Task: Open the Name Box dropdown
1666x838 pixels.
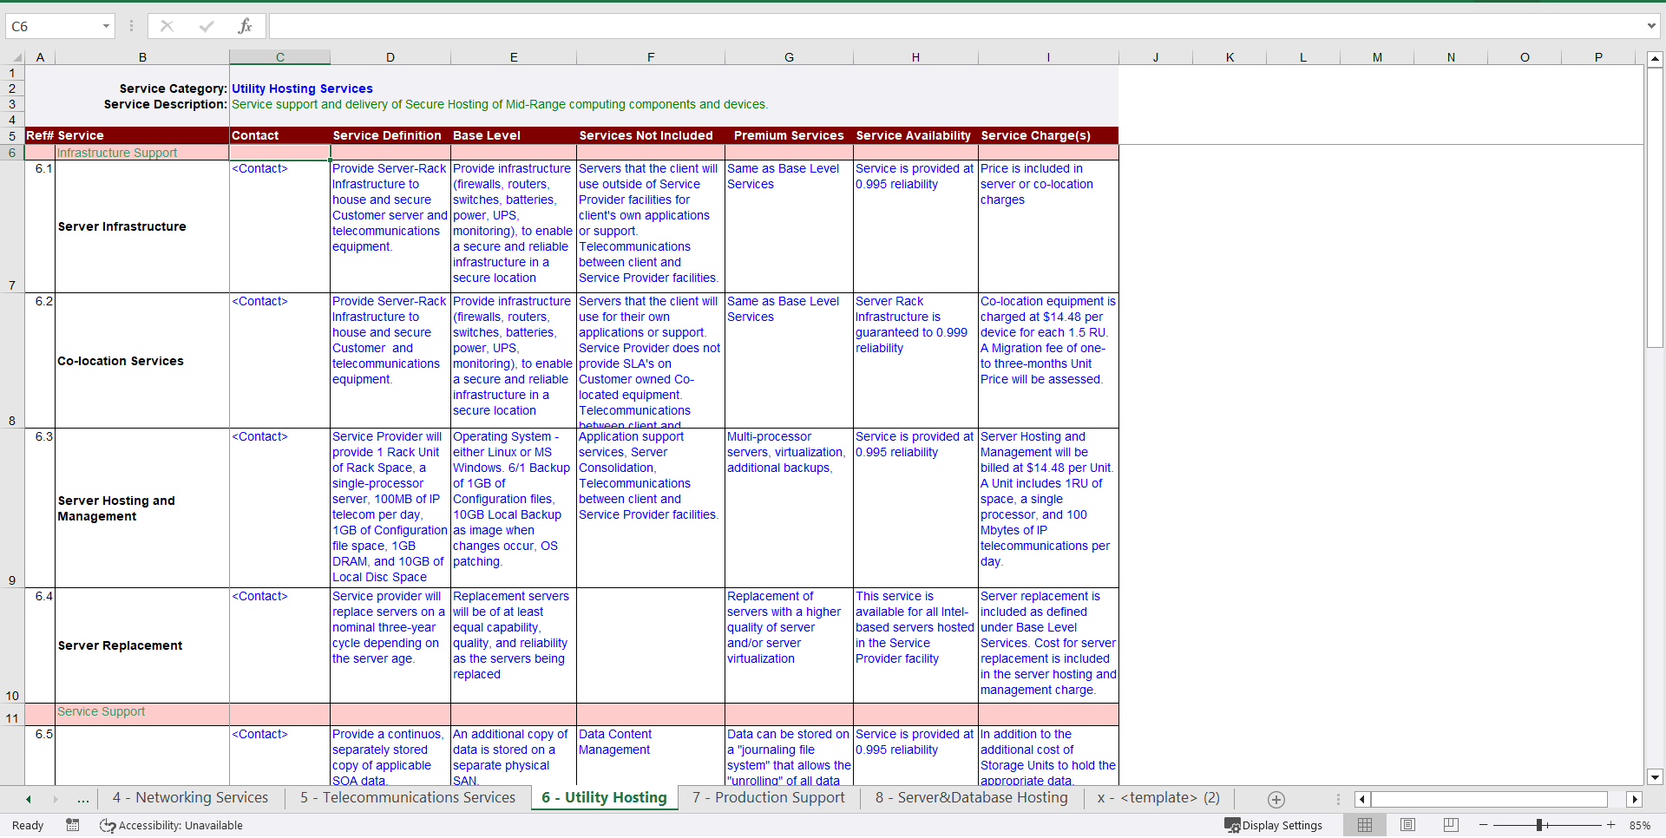Action: click(107, 26)
